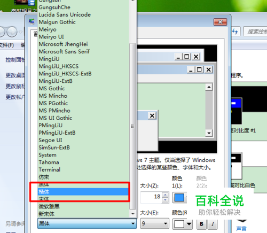This screenshot has height=233, width=267.
Task: Click refresh button beside search box
Action: click(235, 32)
